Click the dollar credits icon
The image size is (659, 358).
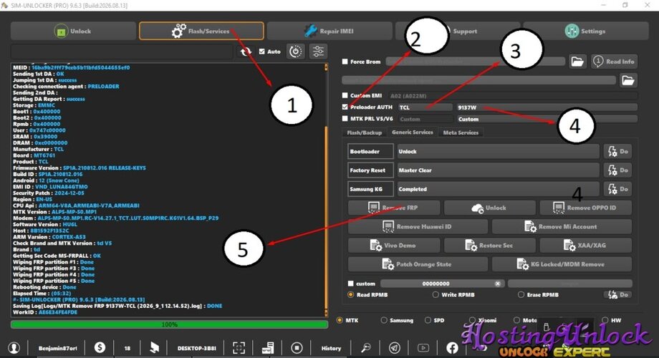pos(100,347)
